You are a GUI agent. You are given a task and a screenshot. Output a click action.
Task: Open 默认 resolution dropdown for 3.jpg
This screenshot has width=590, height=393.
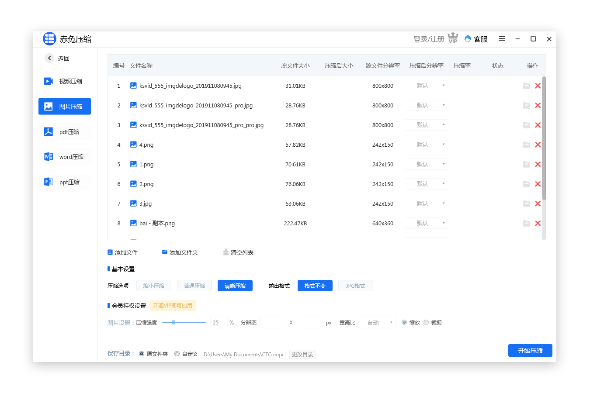pos(427,203)
